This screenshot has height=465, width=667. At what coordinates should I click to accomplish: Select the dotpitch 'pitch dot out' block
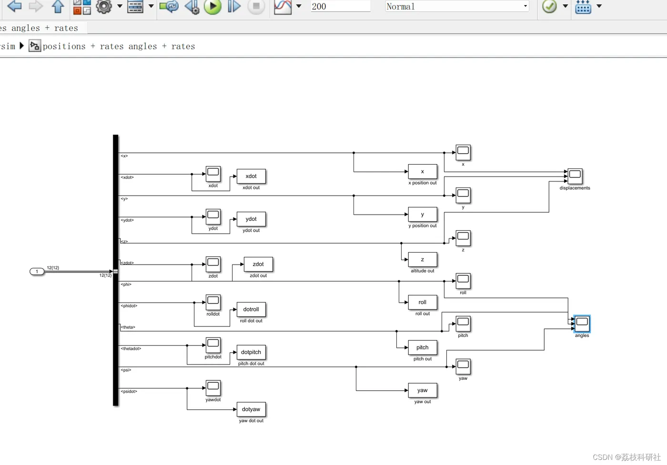click(251, 352)
